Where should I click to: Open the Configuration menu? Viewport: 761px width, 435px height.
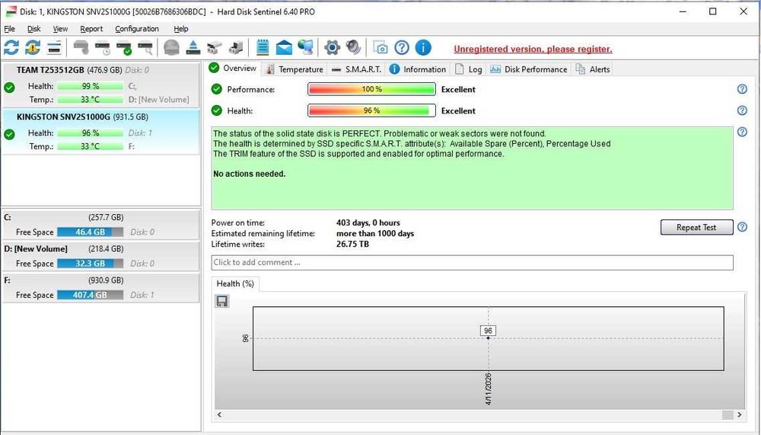pos(137,29)
